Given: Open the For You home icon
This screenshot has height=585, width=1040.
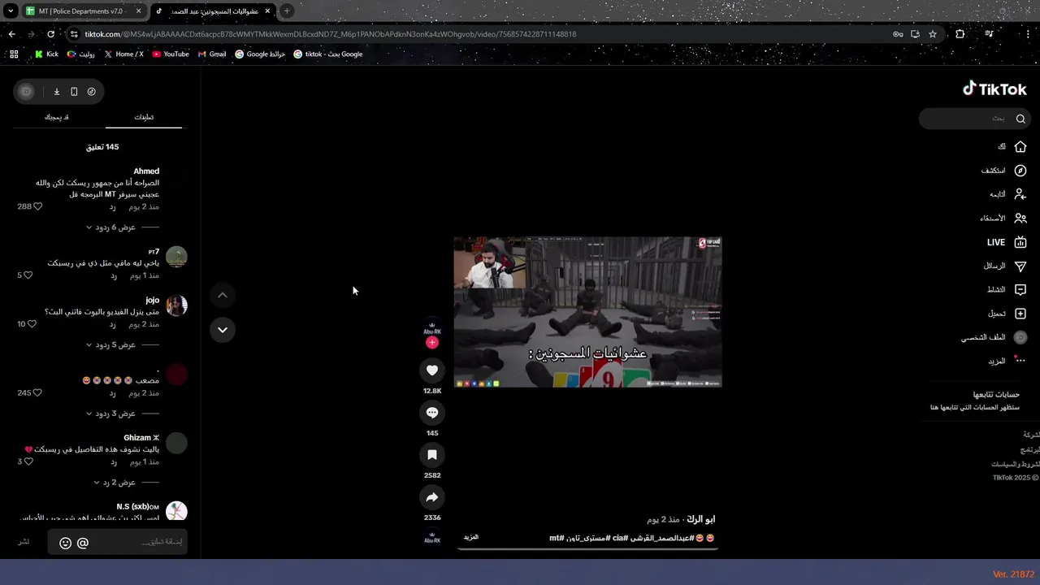Looking at the screenshot, I should 1020,147.
